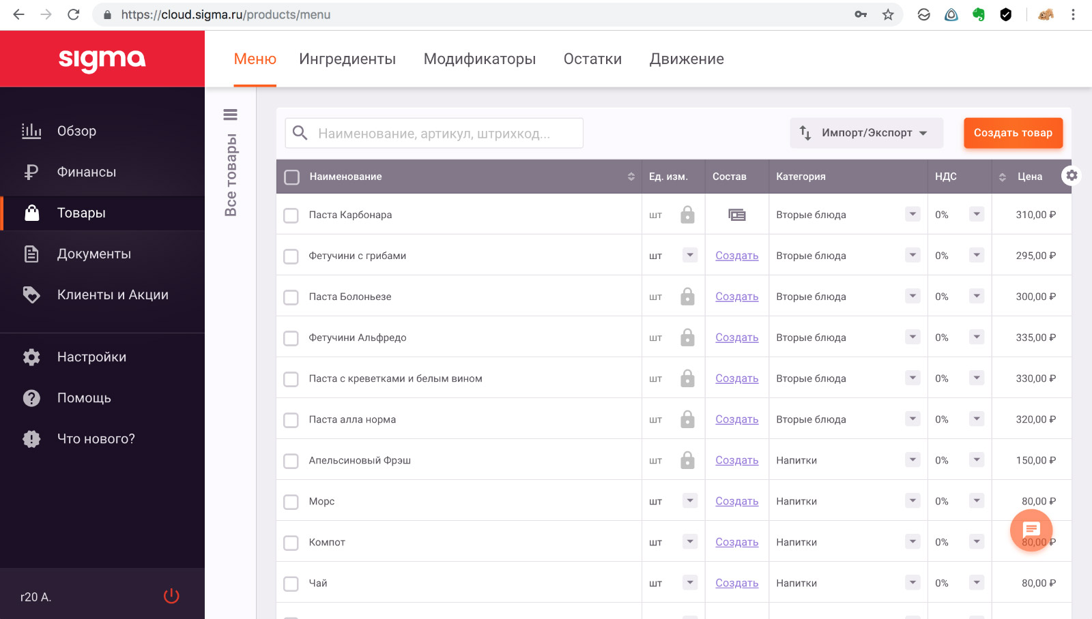
Task: Open unit dropdown for Морс
Action: tap(690, 500)
